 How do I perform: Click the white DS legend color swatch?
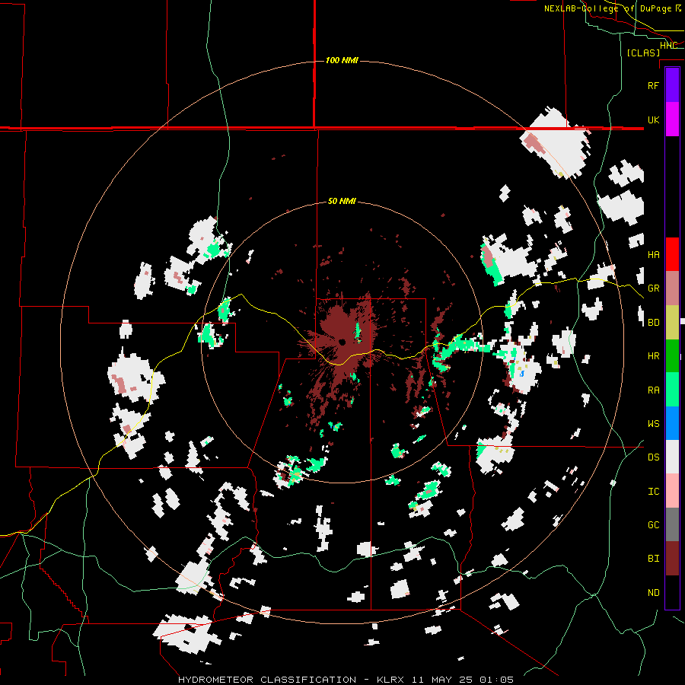(x=672, y=457)
